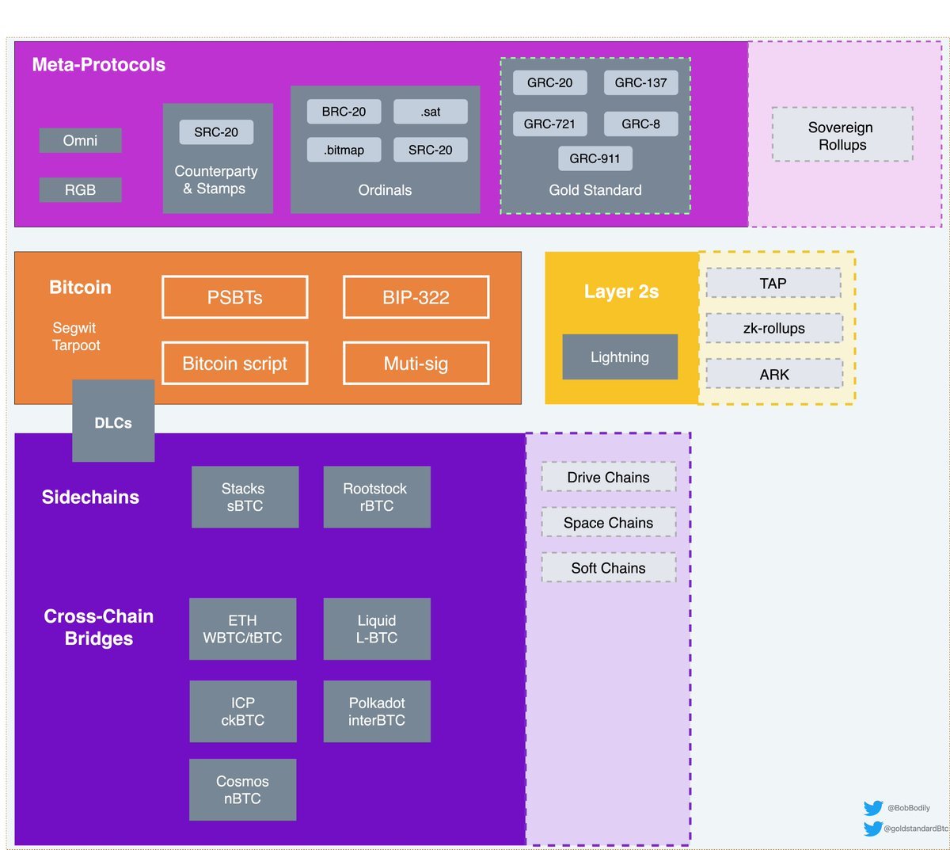This screenshot has width=950, height=850.
Task: Select the Space Chains box
Action: point(608,522)
